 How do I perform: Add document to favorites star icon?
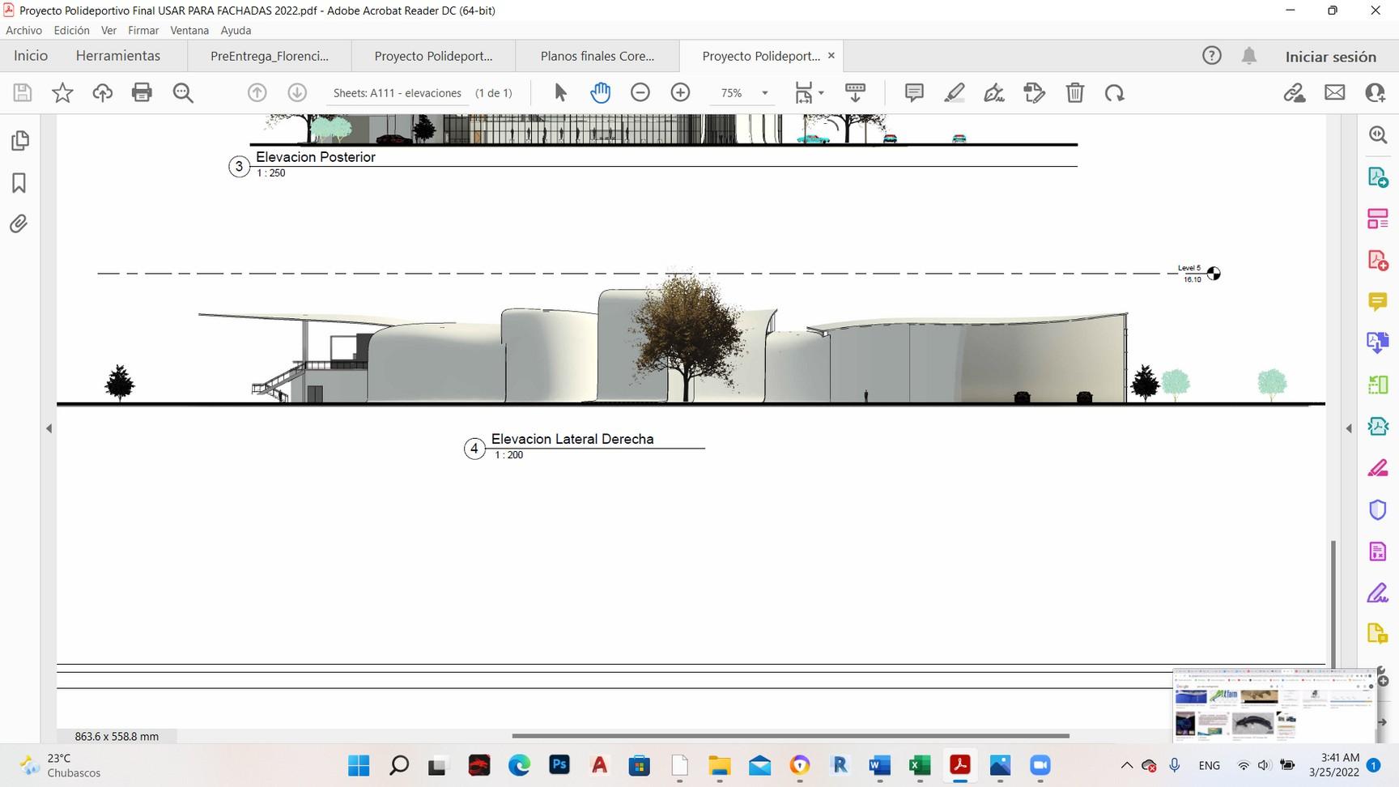62,93
